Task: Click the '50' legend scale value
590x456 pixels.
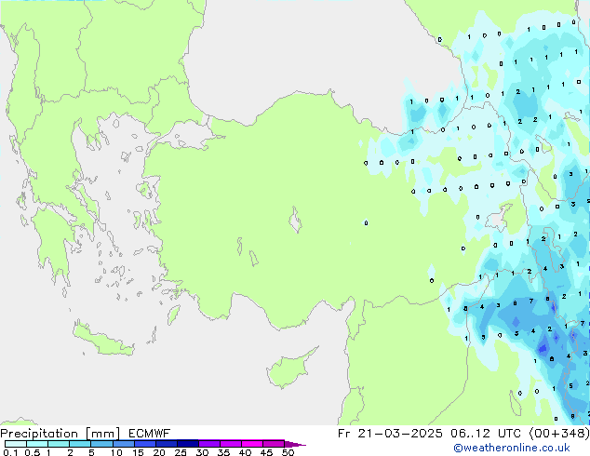Action: [288, 452]
